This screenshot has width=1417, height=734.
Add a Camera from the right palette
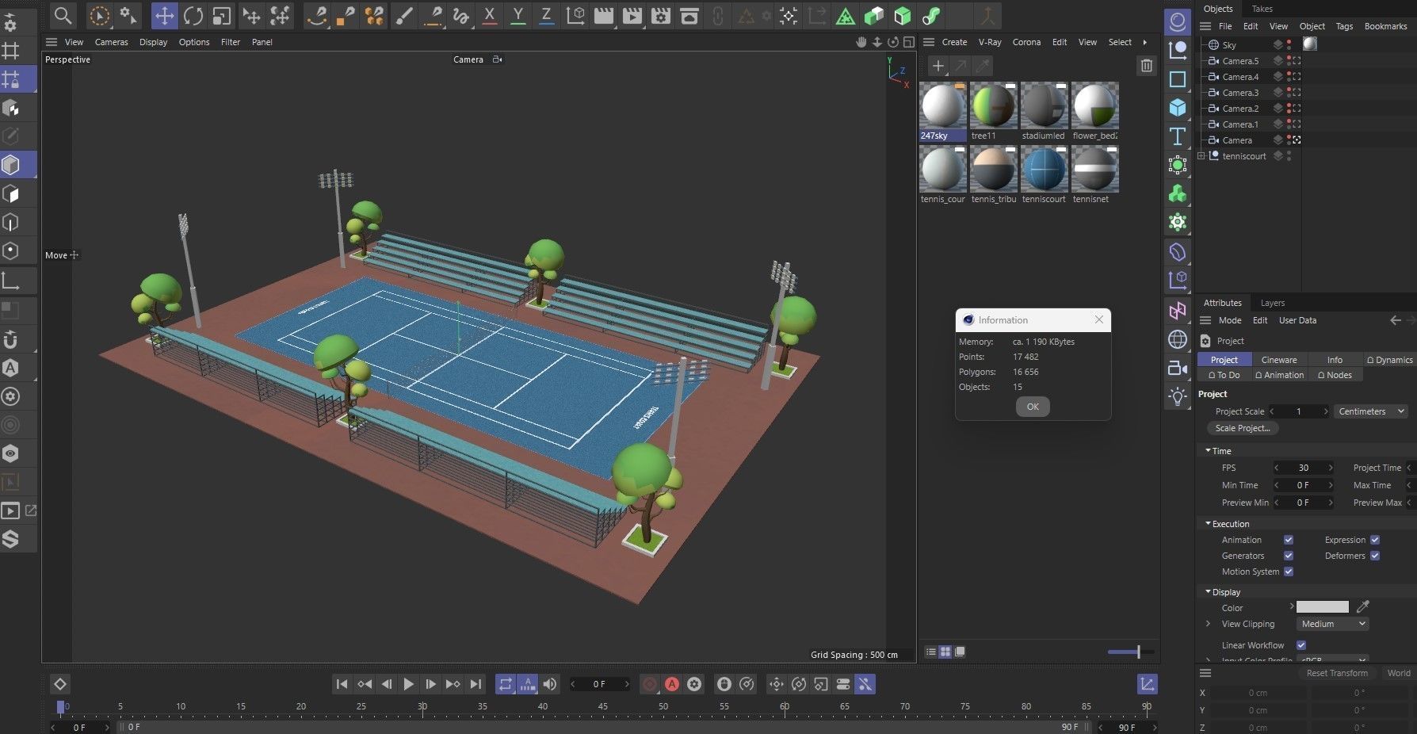pyautogui.click(x=1178, y=368)
